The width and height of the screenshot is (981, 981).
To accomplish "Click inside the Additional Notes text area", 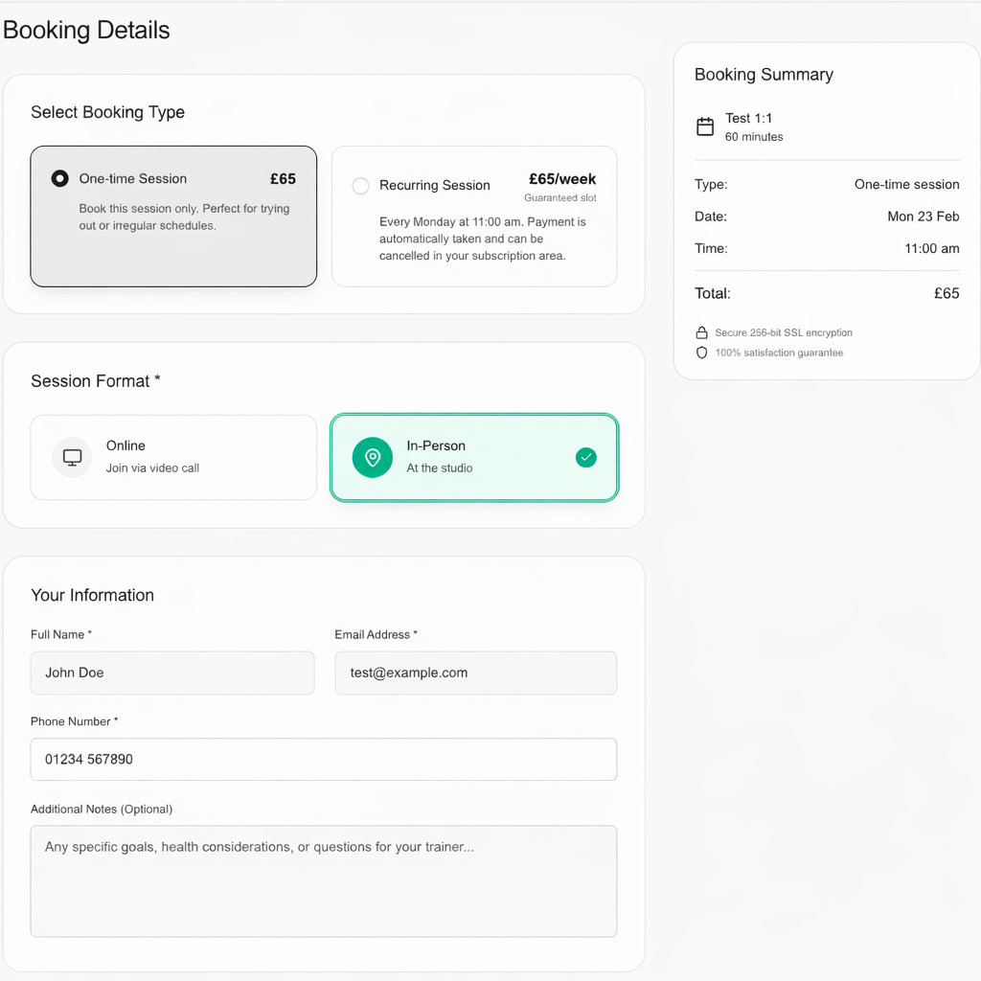I will [x=323, y=879].
